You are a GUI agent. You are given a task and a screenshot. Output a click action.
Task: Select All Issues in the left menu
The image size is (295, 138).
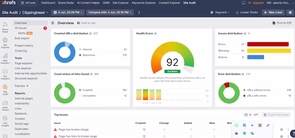[21, 28]
